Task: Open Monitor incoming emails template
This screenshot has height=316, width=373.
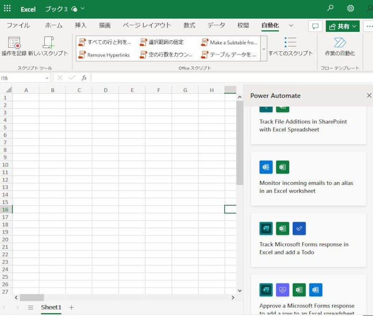Action: coord(308,179)
